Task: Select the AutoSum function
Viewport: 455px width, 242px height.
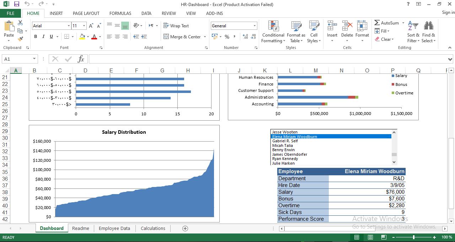Action: coord(387,23)
